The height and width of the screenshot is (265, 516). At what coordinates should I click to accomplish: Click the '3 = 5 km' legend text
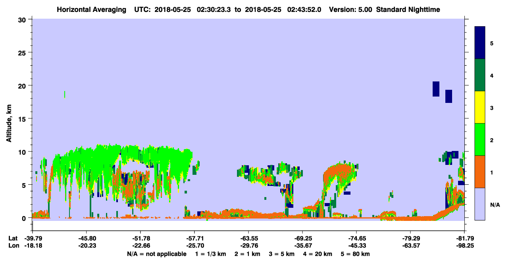(x=282, y=254)
